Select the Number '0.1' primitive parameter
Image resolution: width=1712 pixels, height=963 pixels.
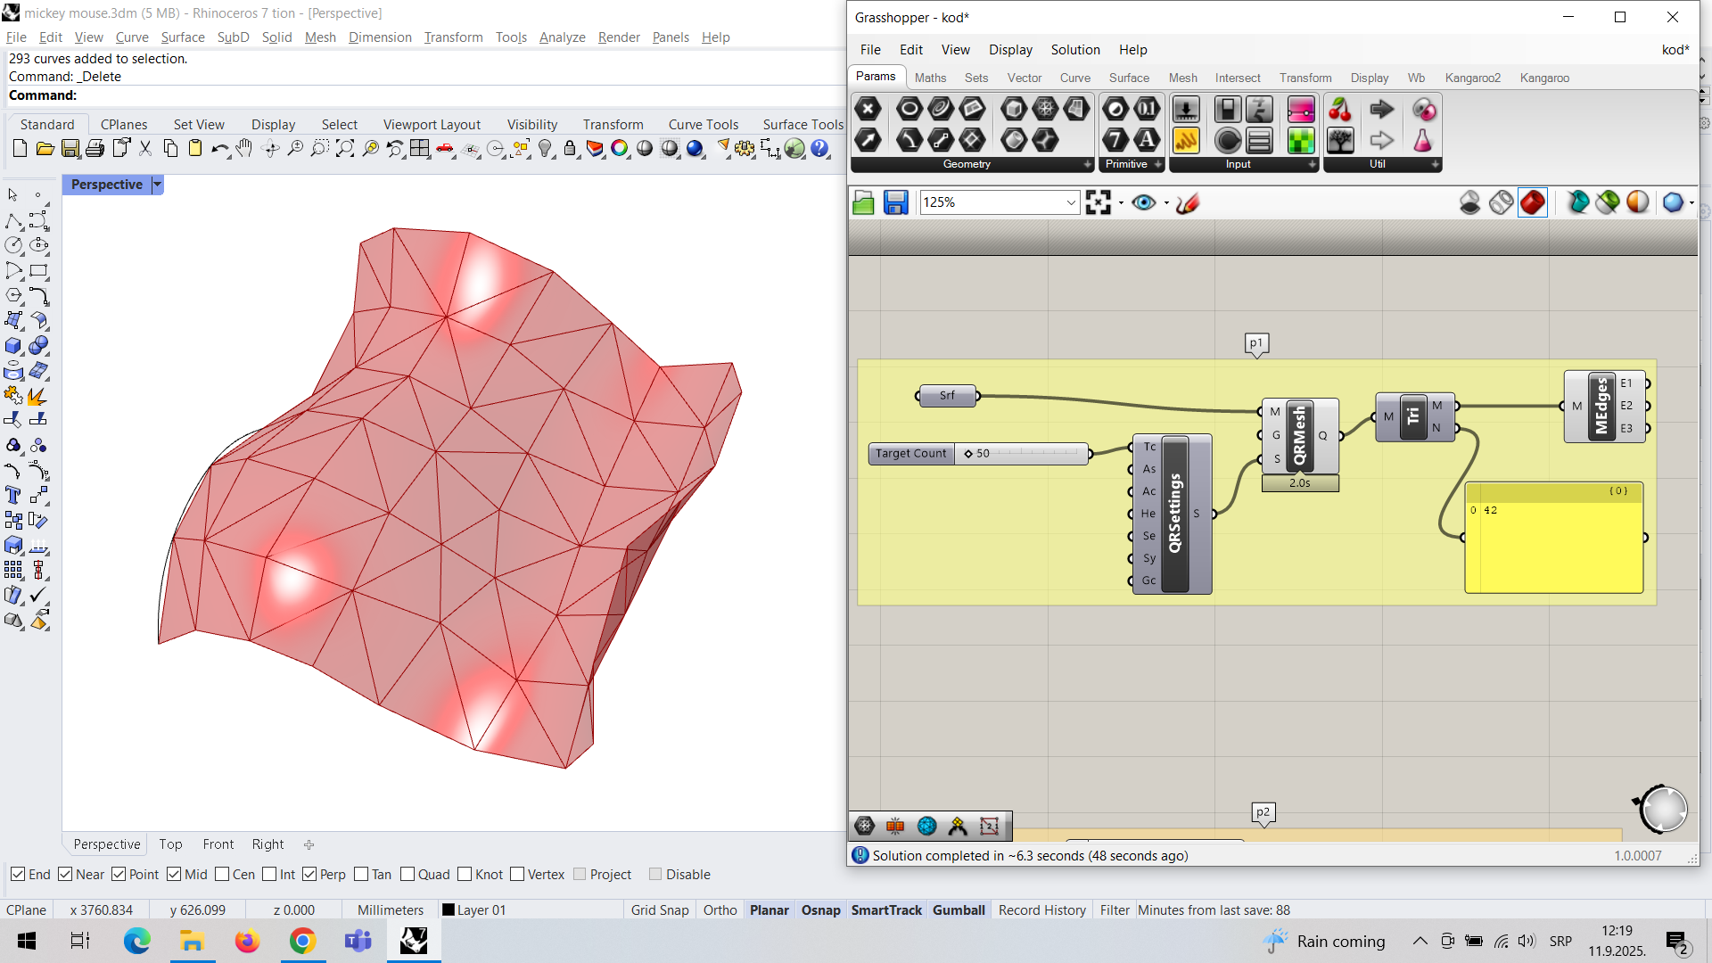point(1147,109)
